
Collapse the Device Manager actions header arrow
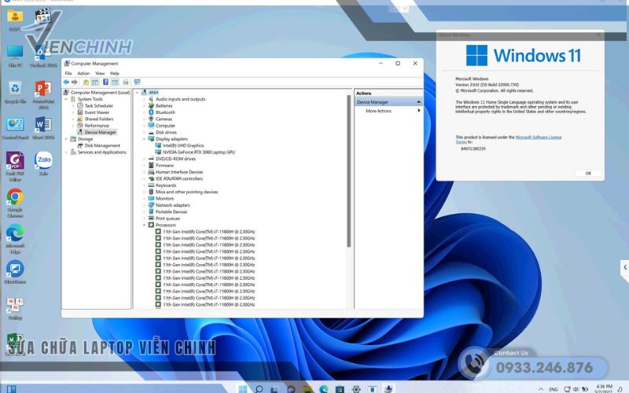point(418,102)
